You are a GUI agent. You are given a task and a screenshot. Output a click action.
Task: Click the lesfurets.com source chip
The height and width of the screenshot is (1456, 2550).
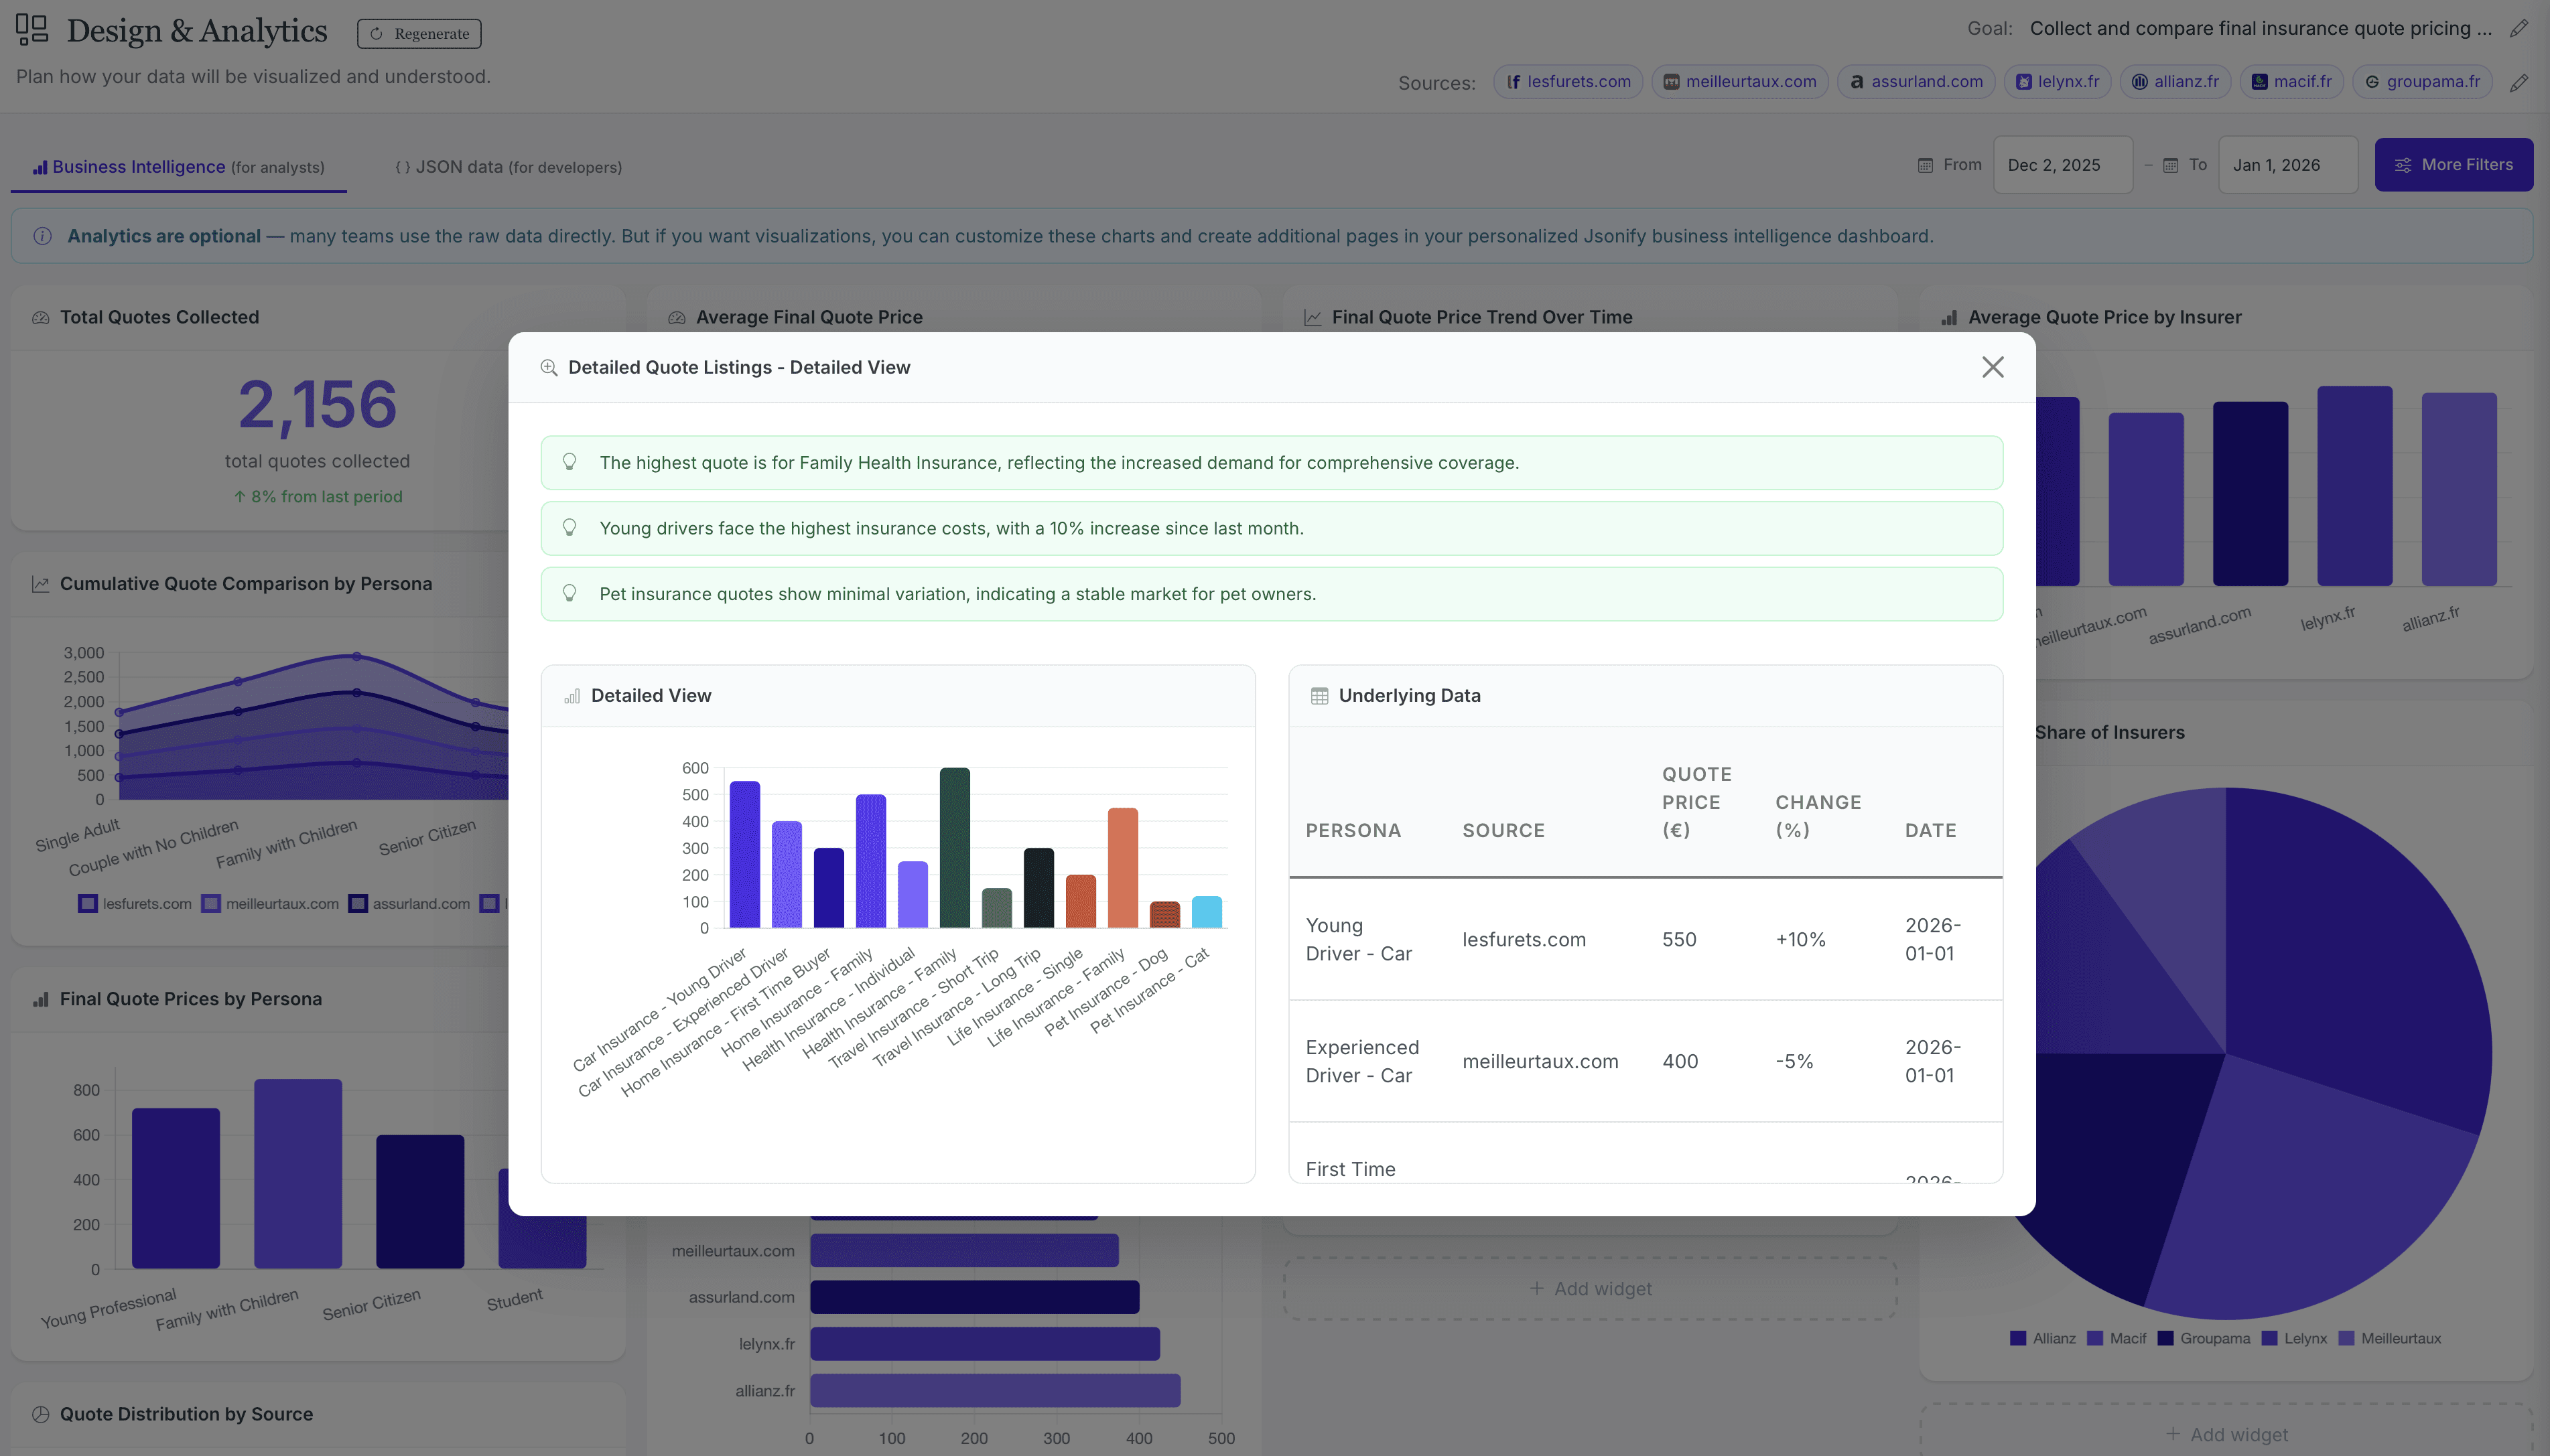click(1568, 82)
